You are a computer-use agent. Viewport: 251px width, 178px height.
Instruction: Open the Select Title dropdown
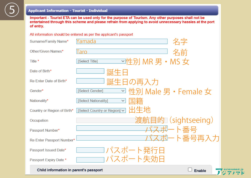pos(101,61)
